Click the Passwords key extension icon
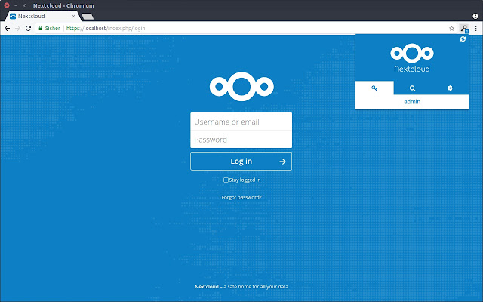 point(464,29)
